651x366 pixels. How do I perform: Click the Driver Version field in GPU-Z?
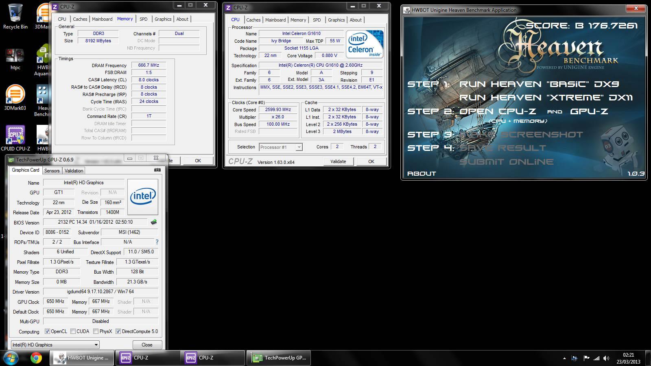[100, 292]
